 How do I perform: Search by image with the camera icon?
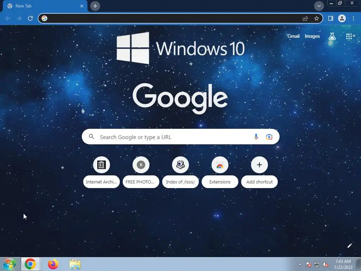[269, 137]
